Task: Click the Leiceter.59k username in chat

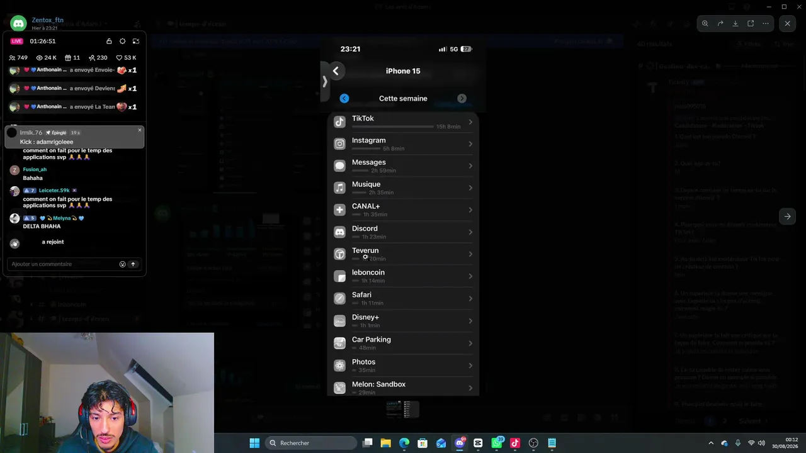Action: 54,190
